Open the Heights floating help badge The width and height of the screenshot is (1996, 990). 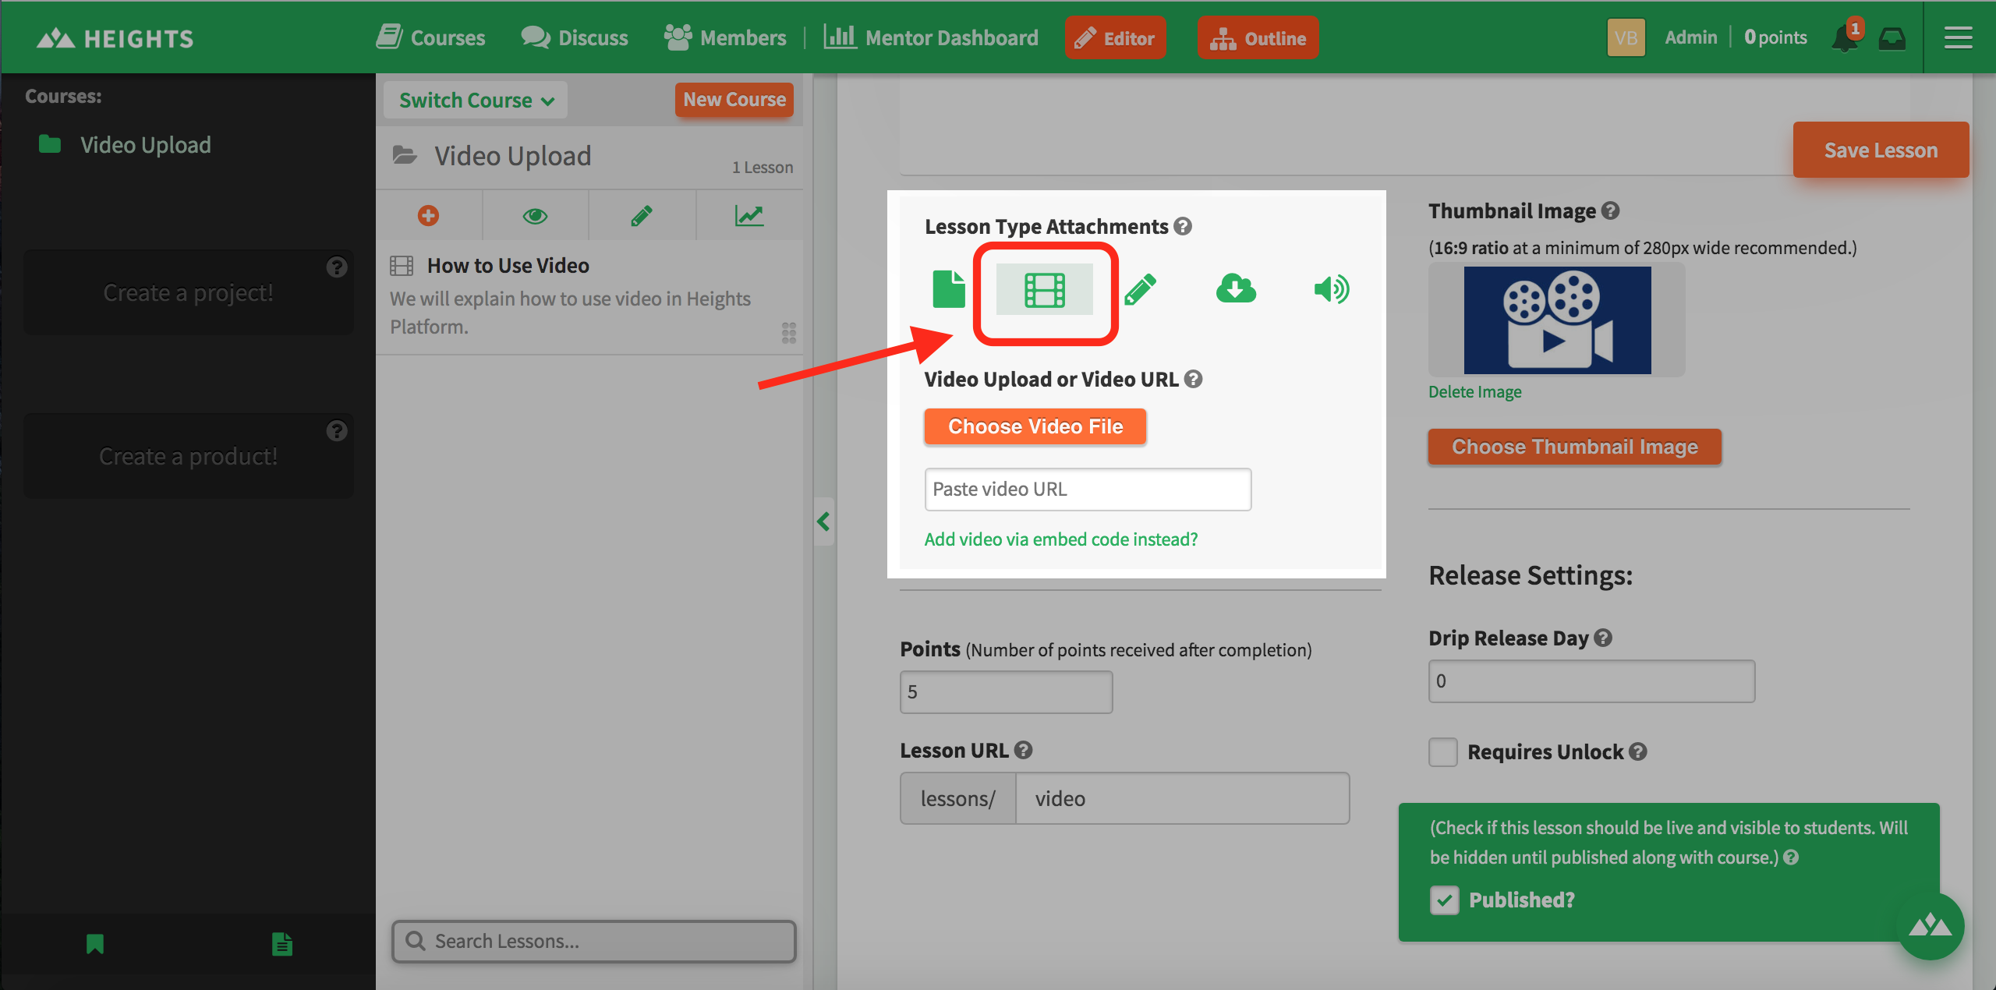1931,926
